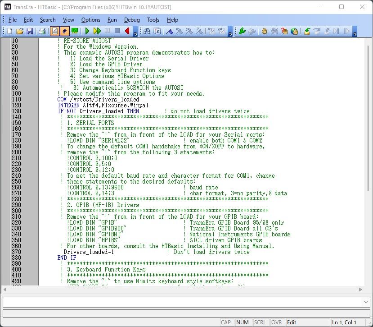This screenshot has width=373, height=327.
Task: Click the "END IF" code line
Action: coord(67,258)
